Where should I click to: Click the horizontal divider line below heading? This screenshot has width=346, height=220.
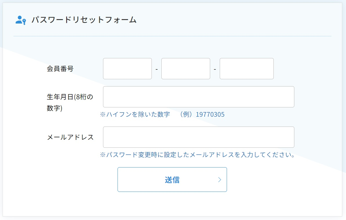click(172, 36)
